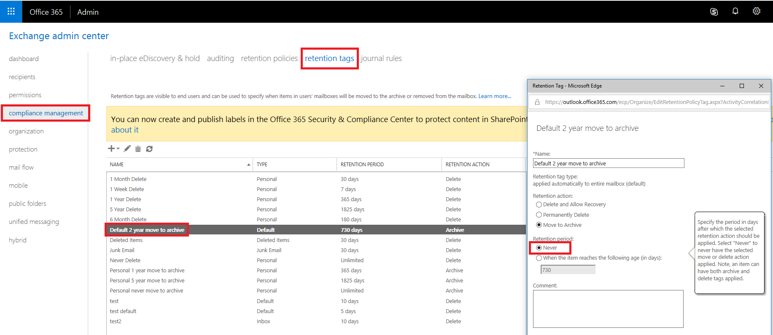Go to recipients in sidebar
This screenshot has height=335, width=773.
pos(22,77)
